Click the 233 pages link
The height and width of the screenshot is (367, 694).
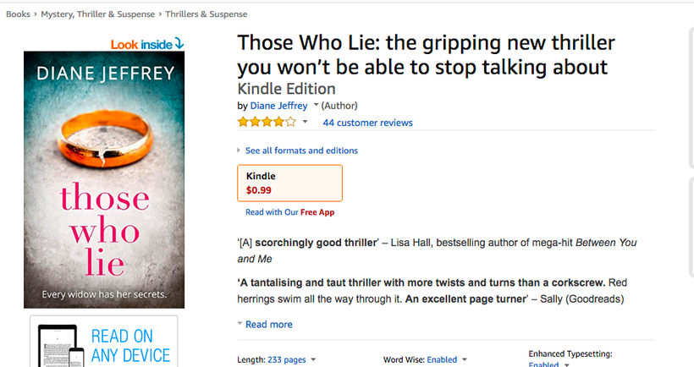pyautogui.click(x=286, y=359)
